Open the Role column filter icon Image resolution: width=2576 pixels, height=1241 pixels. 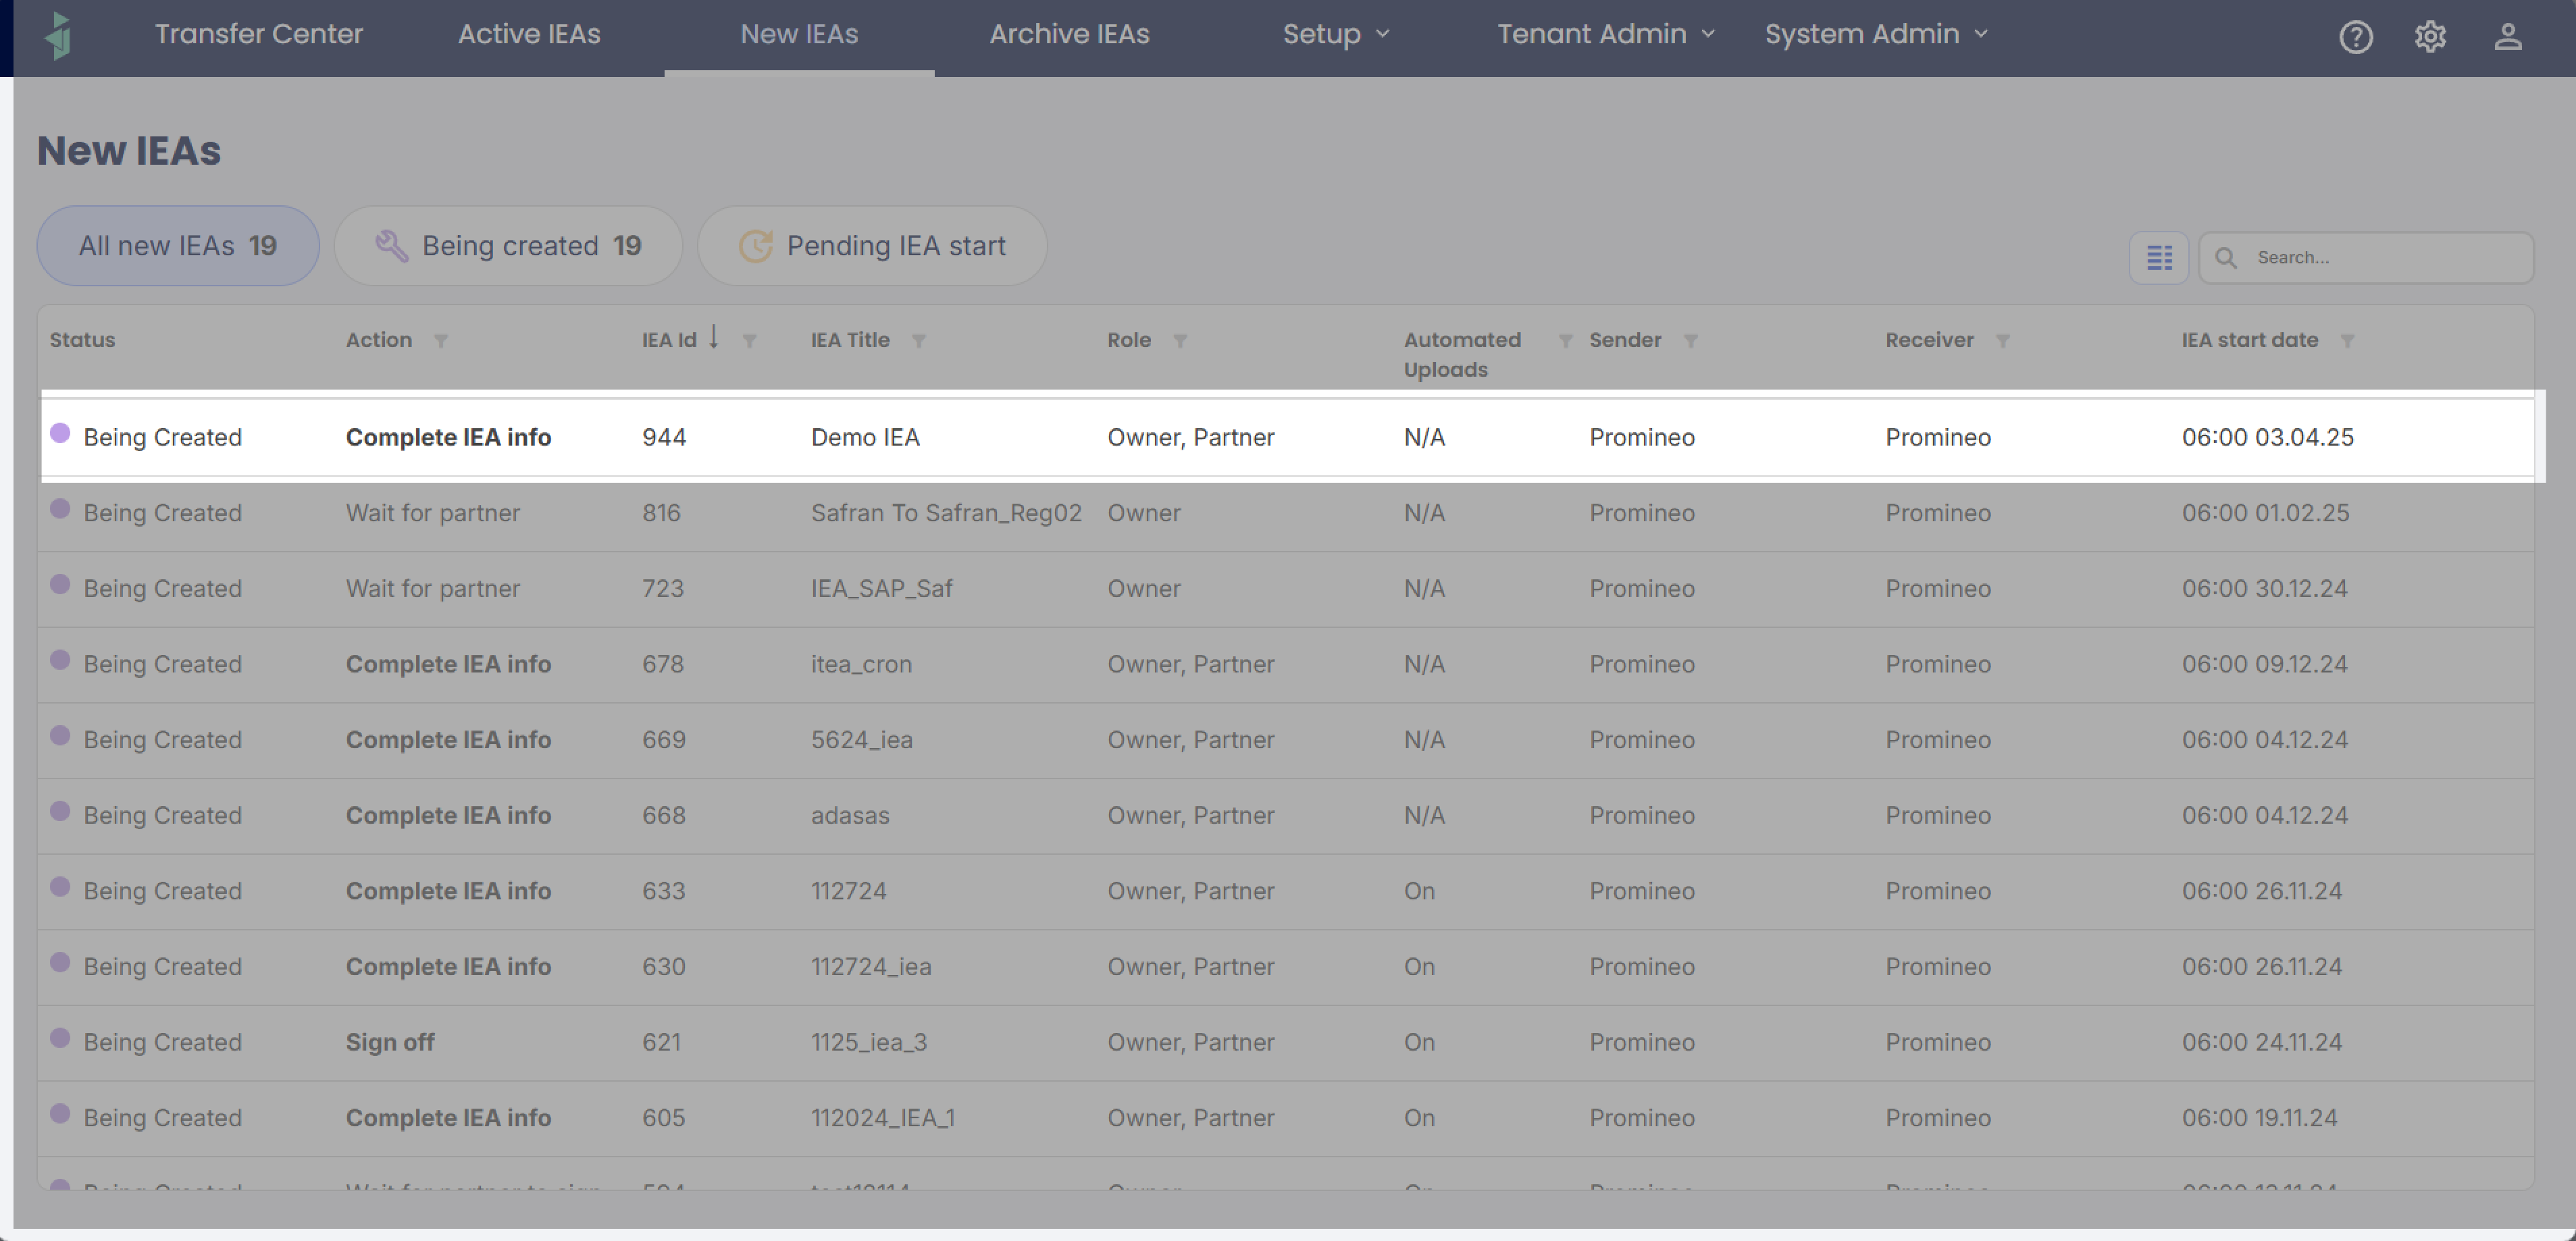point(1180,341)
